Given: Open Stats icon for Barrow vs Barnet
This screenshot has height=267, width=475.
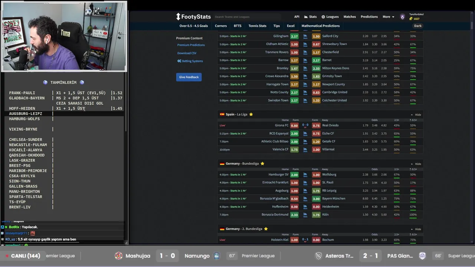Looking at the screenshot, I should pyautogui.click(x=305, y=60).
